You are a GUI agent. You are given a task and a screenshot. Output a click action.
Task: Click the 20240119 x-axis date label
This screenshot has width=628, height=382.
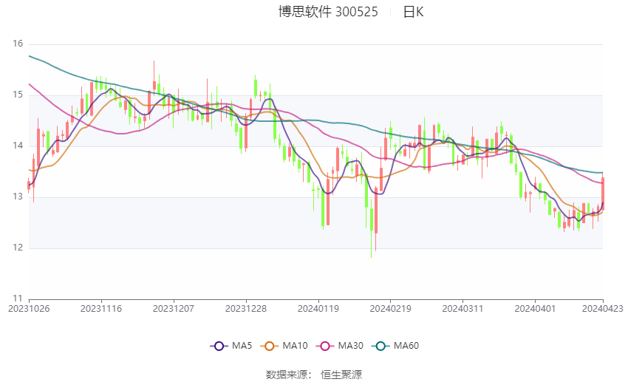click(x=318, y=309)
